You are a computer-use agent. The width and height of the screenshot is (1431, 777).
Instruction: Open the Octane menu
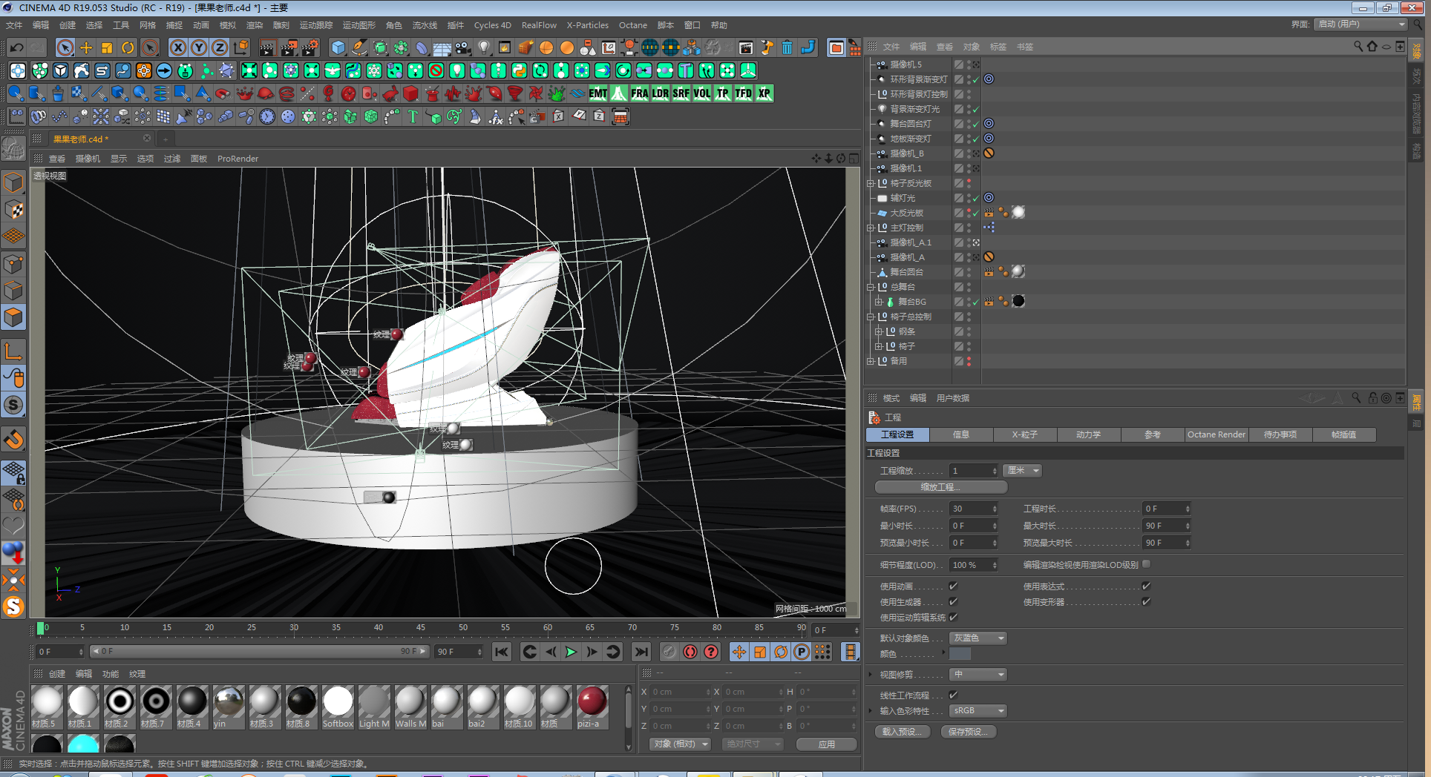(x=632, y=25)
